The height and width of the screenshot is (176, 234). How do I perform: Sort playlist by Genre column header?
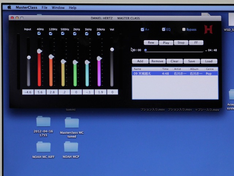[x=211, y=69]
